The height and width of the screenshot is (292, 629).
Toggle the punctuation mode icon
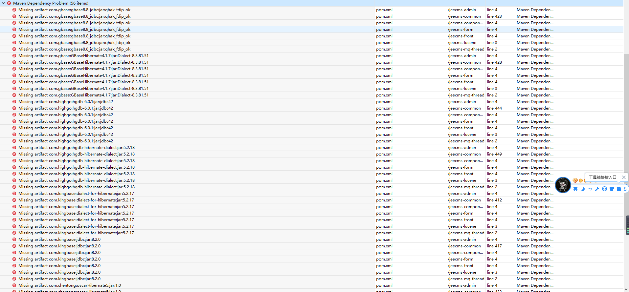[590, 189]
